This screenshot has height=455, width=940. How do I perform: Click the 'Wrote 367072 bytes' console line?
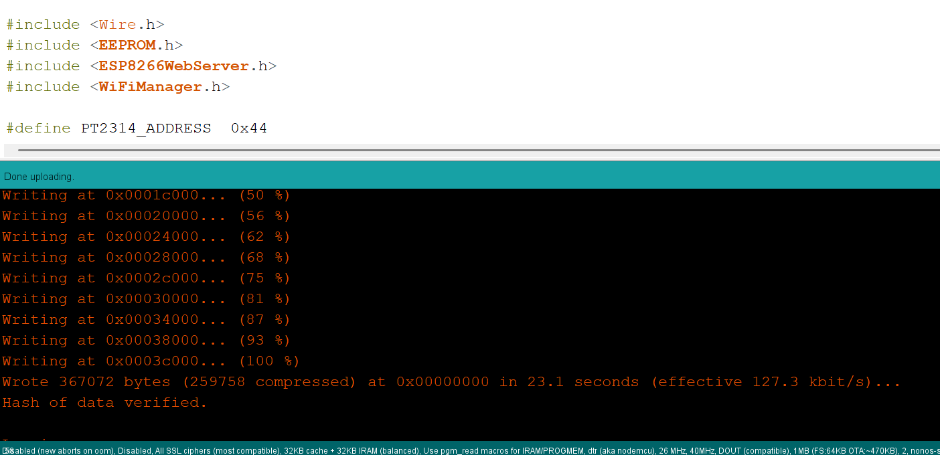click(451, 382)
